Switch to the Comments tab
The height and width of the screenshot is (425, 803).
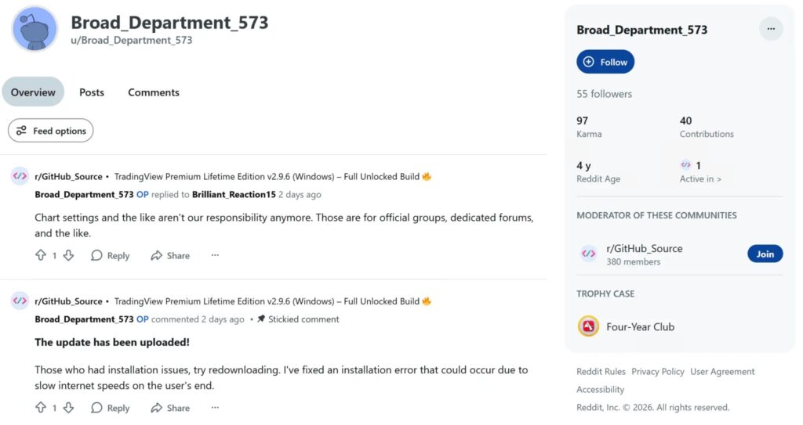coord(154,92)
